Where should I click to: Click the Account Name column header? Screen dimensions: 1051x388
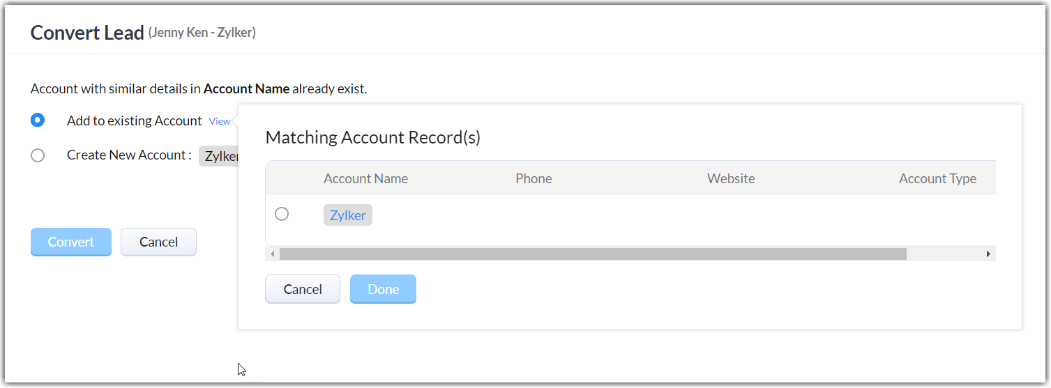coord(365,178)
